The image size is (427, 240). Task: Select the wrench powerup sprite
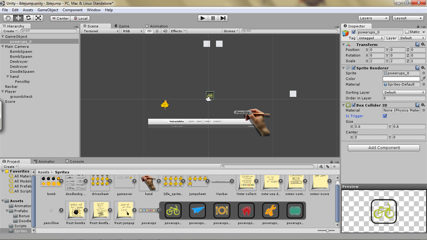pos(270,210)
